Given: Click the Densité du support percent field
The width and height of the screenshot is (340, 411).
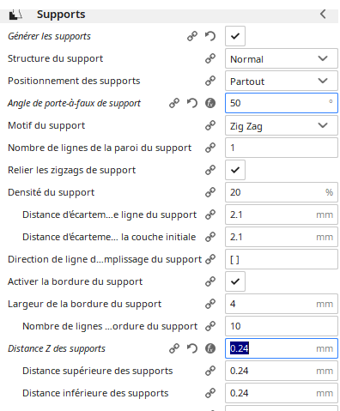Looking at the screenshot, I should 282,192.
